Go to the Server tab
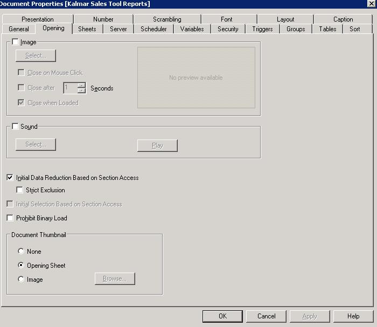 118,29
